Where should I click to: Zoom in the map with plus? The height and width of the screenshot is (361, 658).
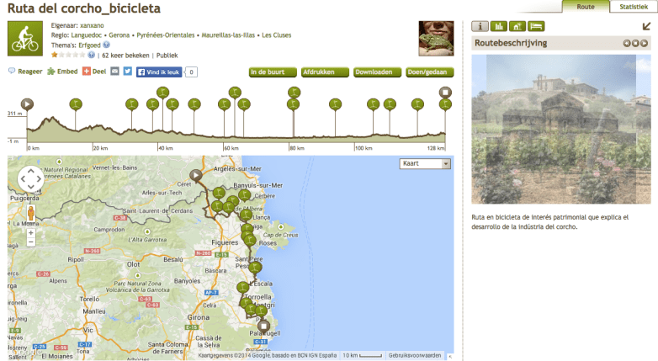[x=30, y=233]
